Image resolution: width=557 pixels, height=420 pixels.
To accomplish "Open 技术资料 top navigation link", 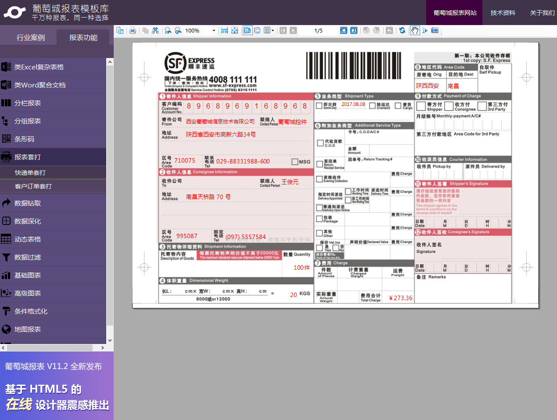I will pyautogui.click(x=503, y=13).
